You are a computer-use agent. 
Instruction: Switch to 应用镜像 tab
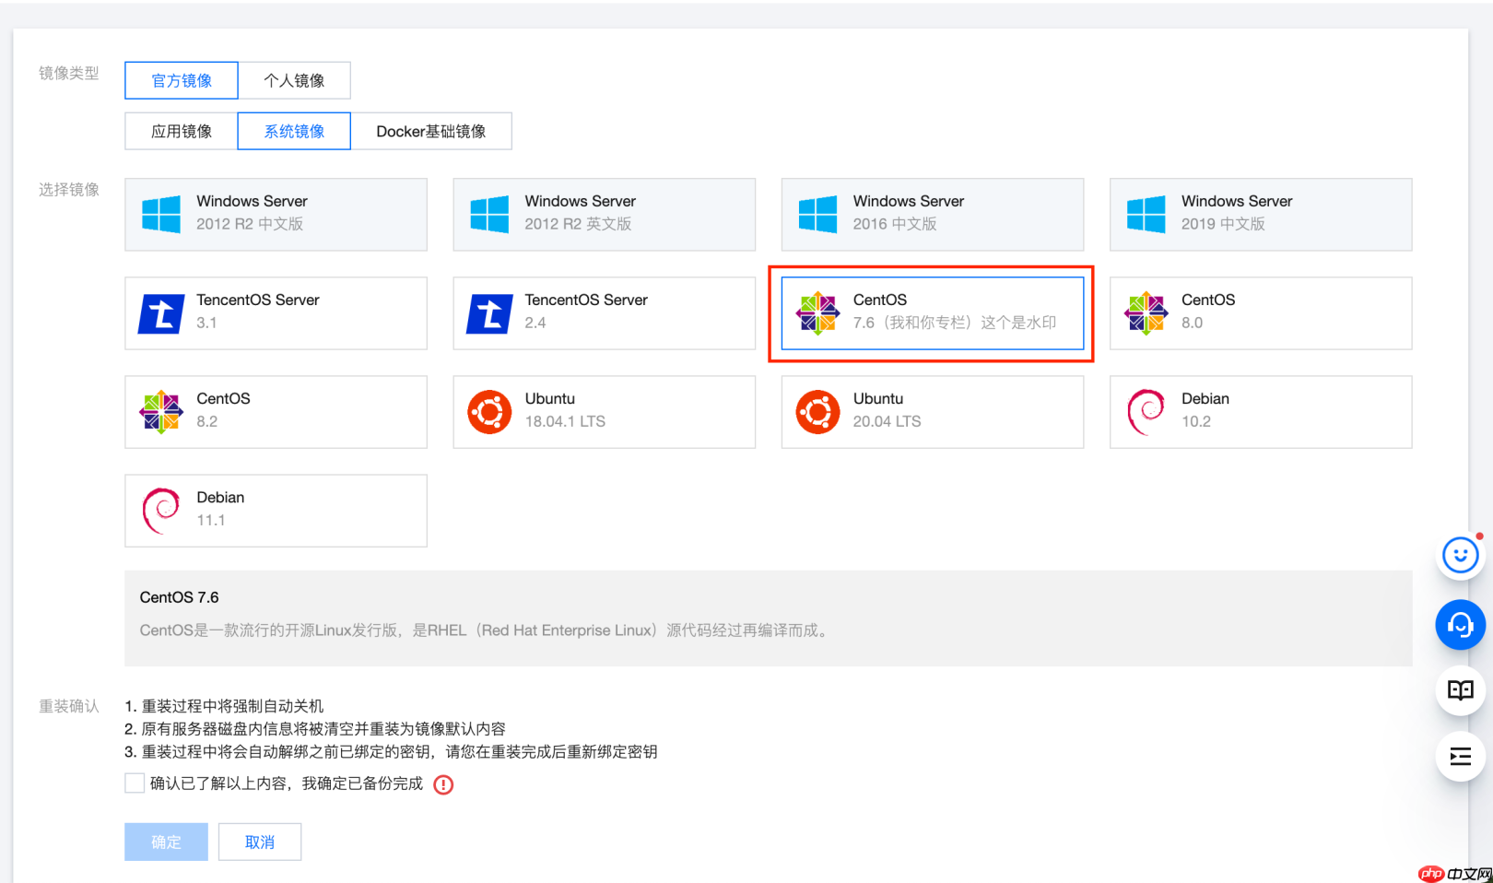pyautogui.click(x=182, y=131)
